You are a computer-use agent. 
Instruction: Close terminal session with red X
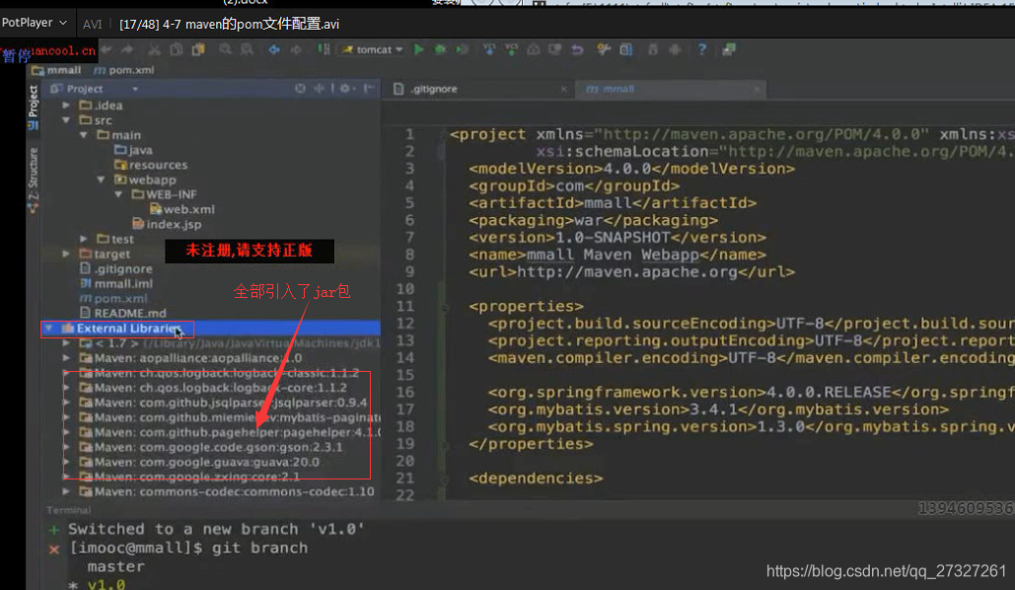tap(54, 550)
